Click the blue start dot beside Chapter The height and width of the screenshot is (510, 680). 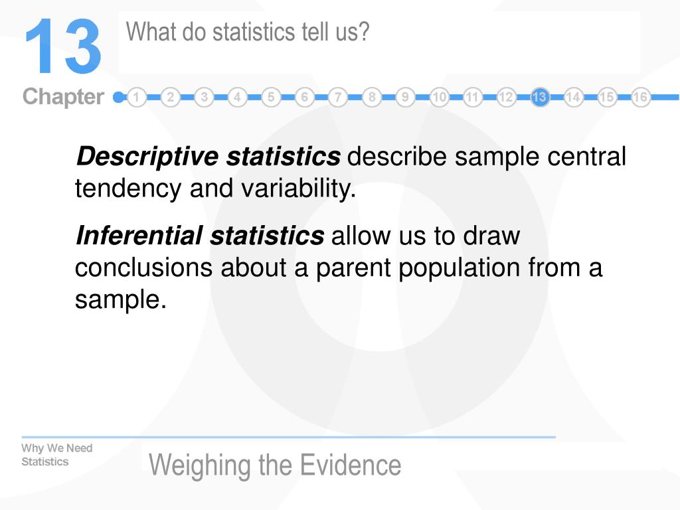(118, 97)
